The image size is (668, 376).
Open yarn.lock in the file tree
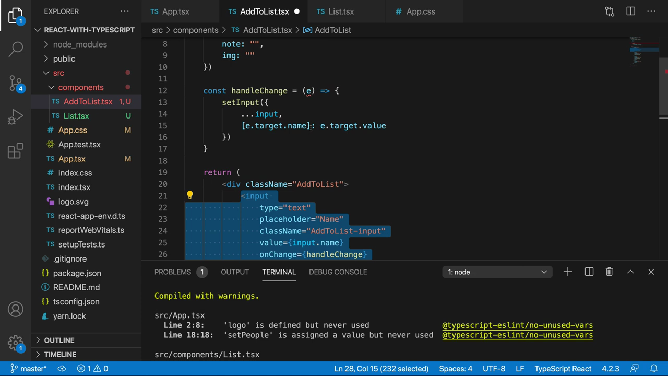point(86,316)
